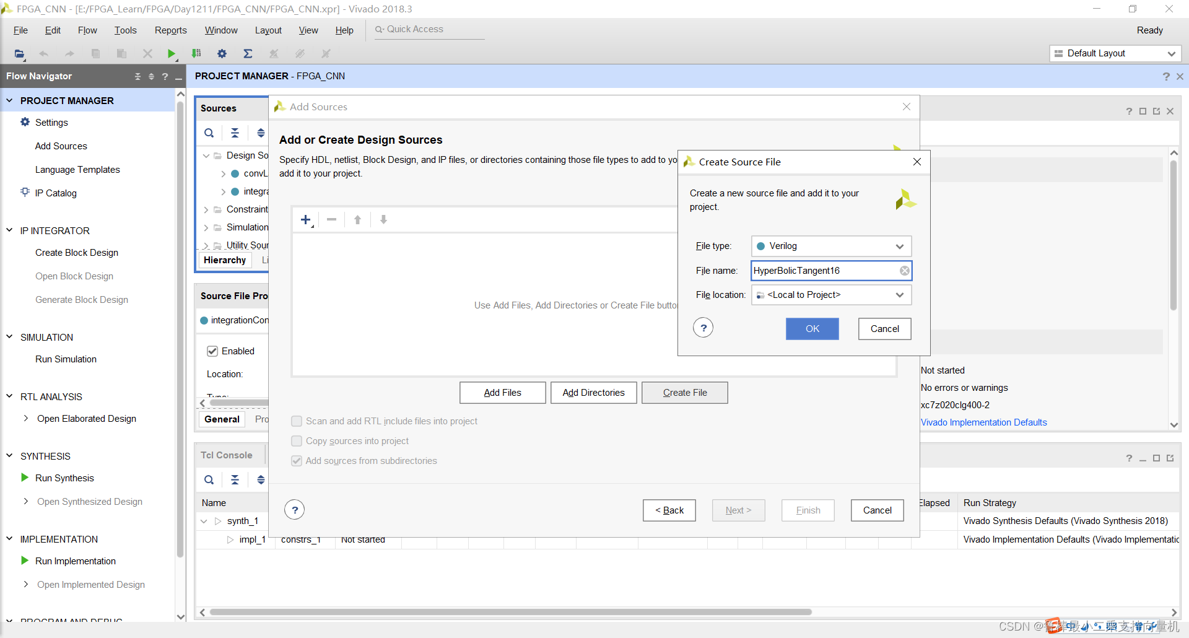1189x638 pixels.
Task: Click Collapse All icon in Tcl Console panel
Action: [x=235, y=479]
